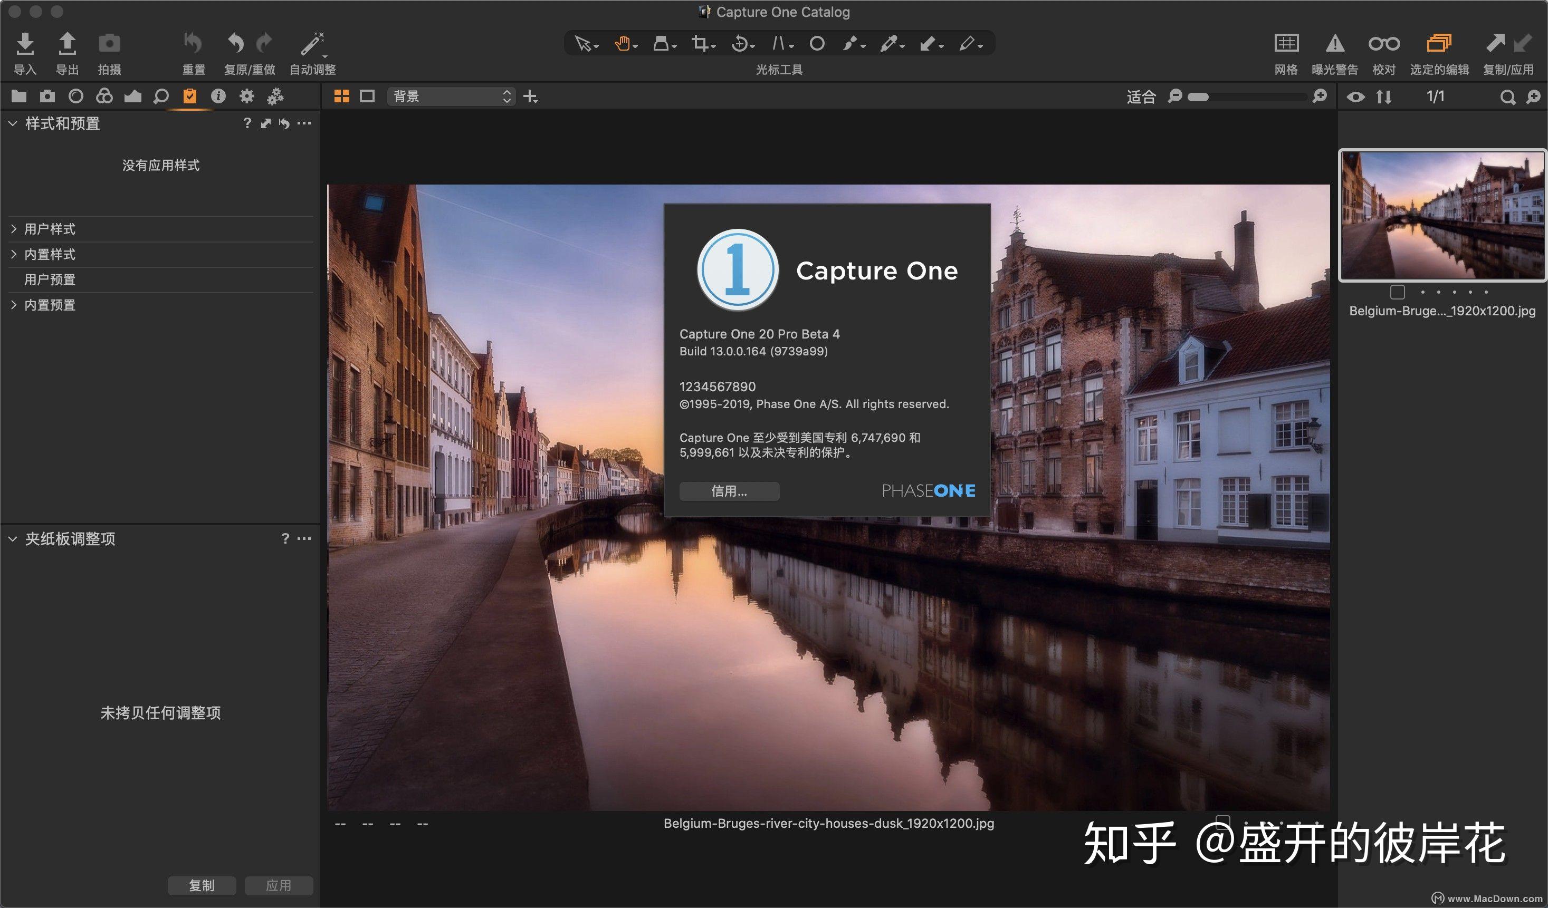This screenshot has width=1548, height=908.
Task: Choose the Crop cursor tool
Action: 700,44
